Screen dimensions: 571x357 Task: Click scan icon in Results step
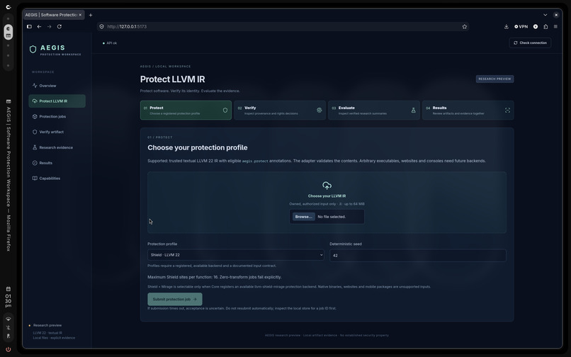coord(507,110)
